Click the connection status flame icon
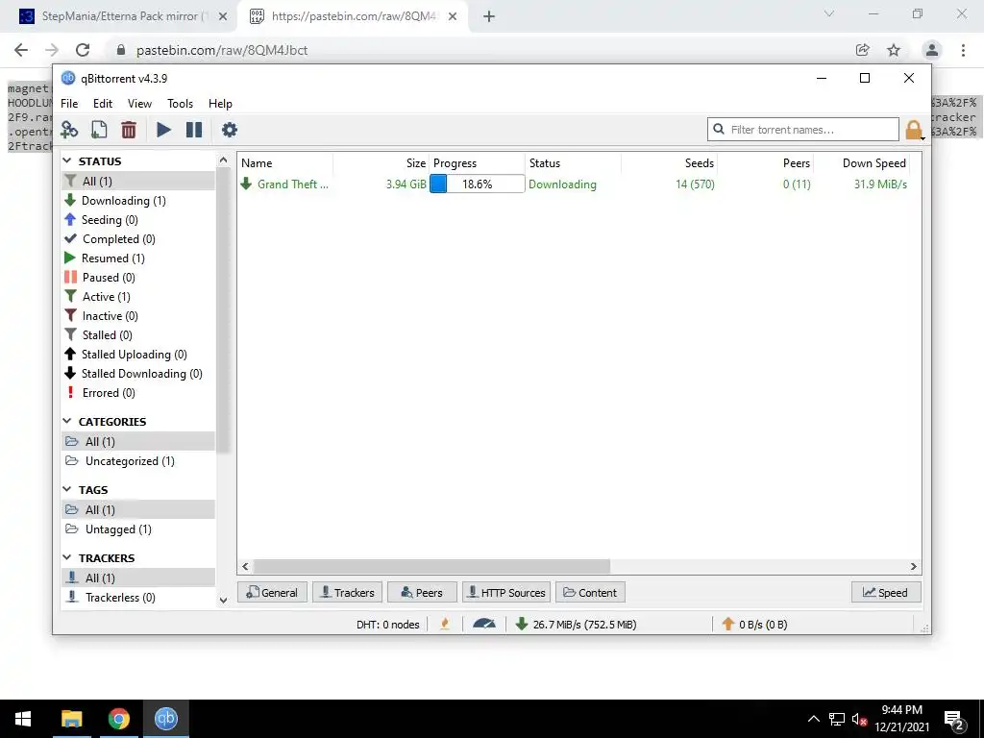 (x=445, y=624)
